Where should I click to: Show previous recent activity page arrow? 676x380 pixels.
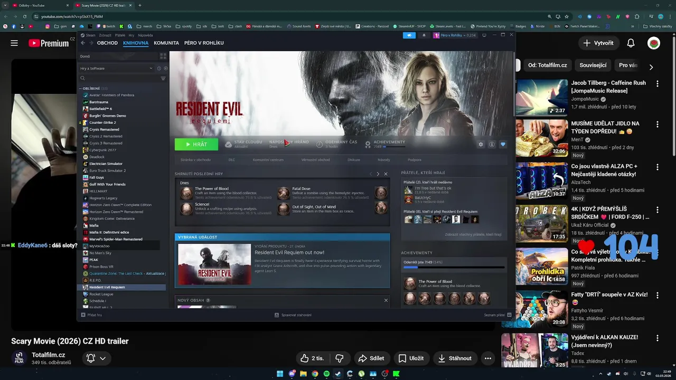point(370,174)
